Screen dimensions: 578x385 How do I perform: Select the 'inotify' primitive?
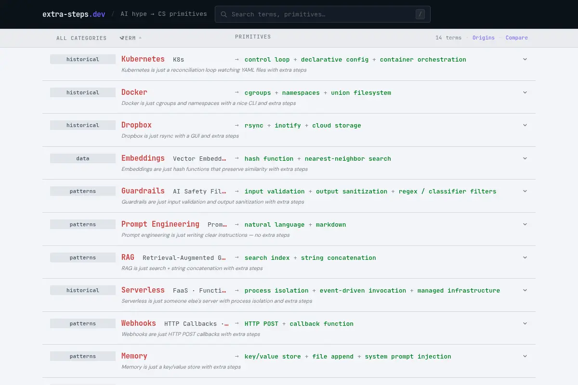click(288, 126)
